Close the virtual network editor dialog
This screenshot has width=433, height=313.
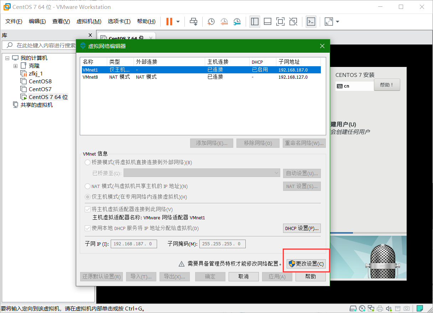[322, 46]
